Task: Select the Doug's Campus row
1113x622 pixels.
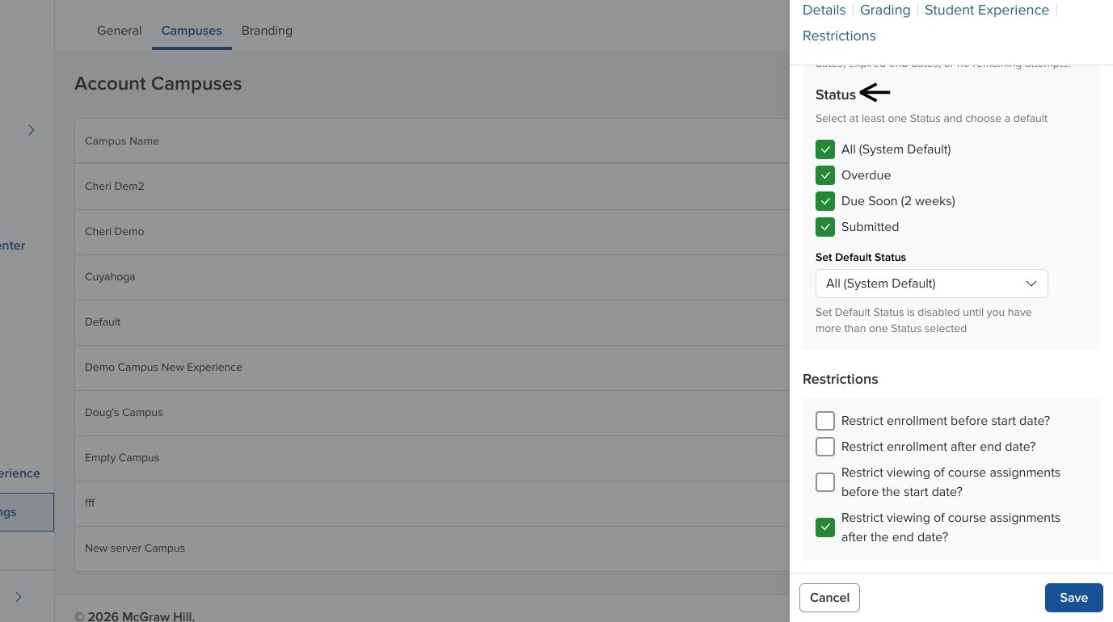Action: (x=432, y=413)
